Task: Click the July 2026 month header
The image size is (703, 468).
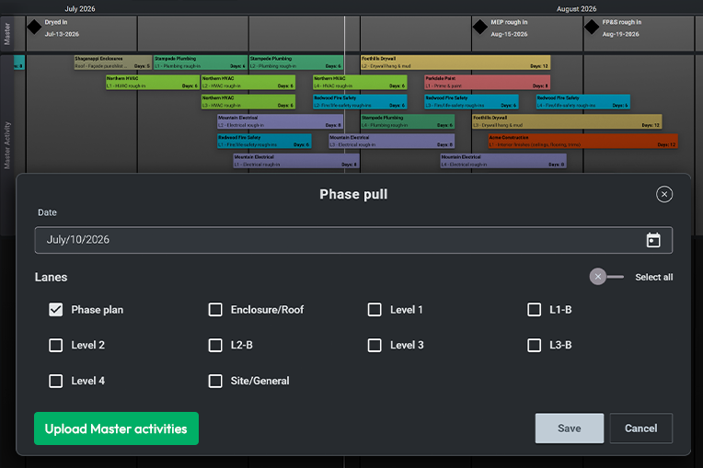Action: coord(80,9)
